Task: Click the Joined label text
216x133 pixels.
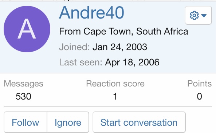Action: [74, 47]
